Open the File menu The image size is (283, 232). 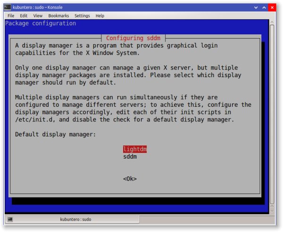point(11,16)
